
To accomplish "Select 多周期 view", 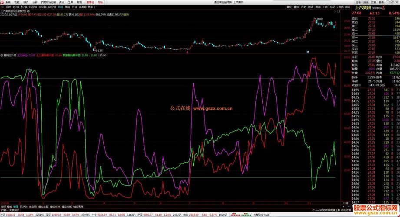I will pyautogui.click(x=83, y=7).
